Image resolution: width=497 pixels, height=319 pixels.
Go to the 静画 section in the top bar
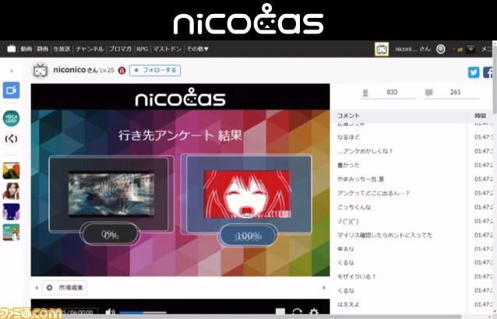coord(43,49)
